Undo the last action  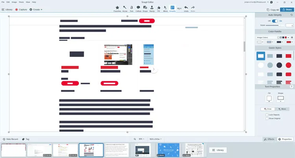coord(186,9)
